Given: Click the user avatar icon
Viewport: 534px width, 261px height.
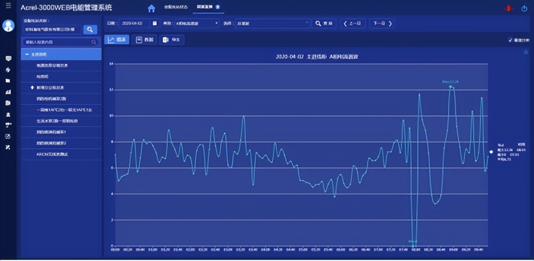Looking at the screenshot, I should [x=8, y=26].
